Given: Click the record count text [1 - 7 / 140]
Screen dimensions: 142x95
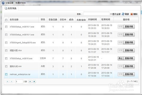Looking at the screenshot, I should click(x=132, y=81).
